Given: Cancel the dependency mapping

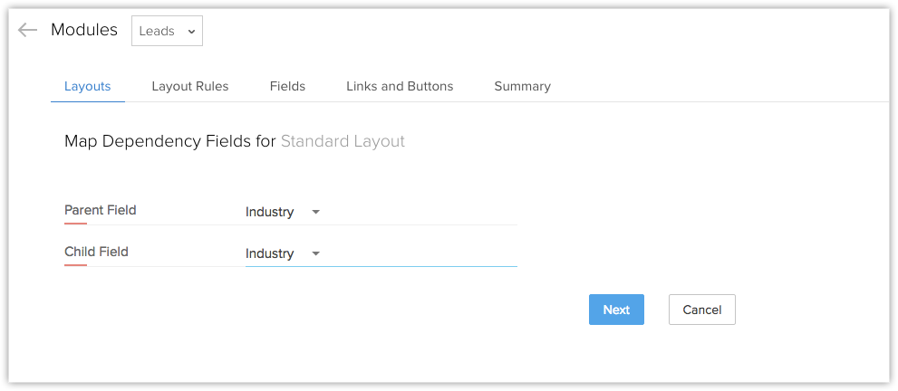Looking at the screenshot, I should point(701,310).
